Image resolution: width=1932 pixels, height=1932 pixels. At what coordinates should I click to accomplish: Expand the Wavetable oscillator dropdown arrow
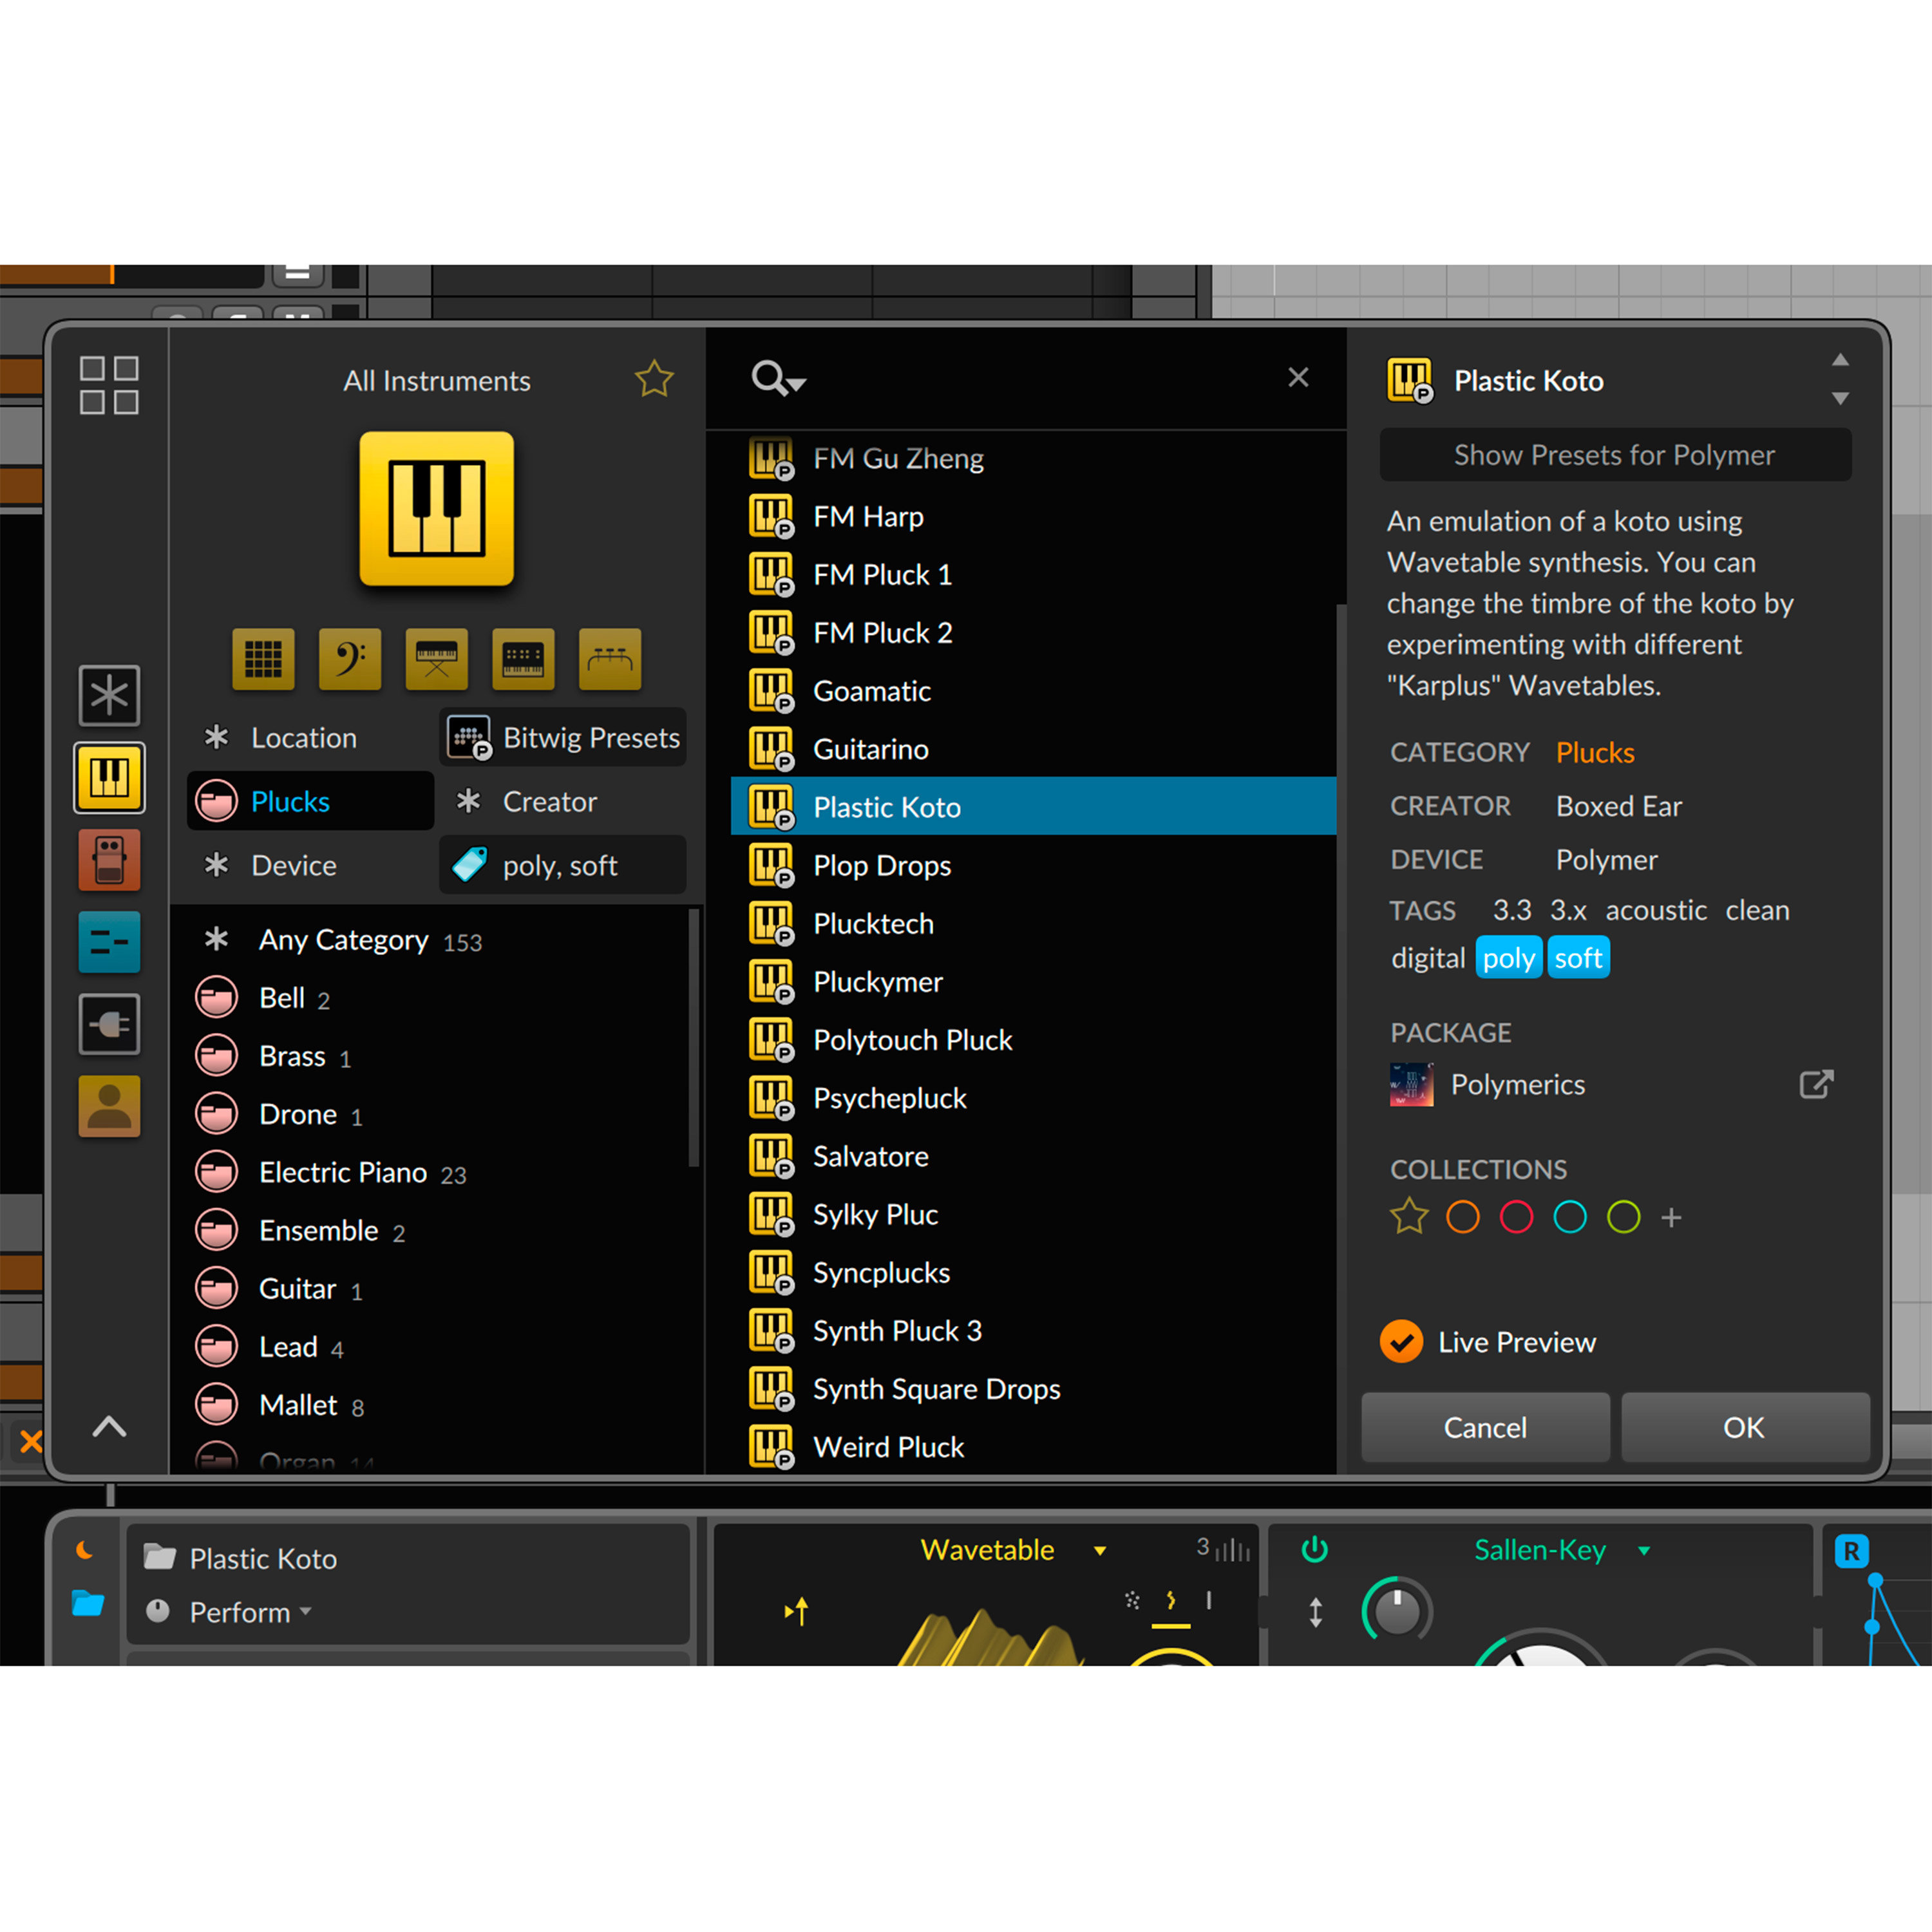(1100, 1551)
